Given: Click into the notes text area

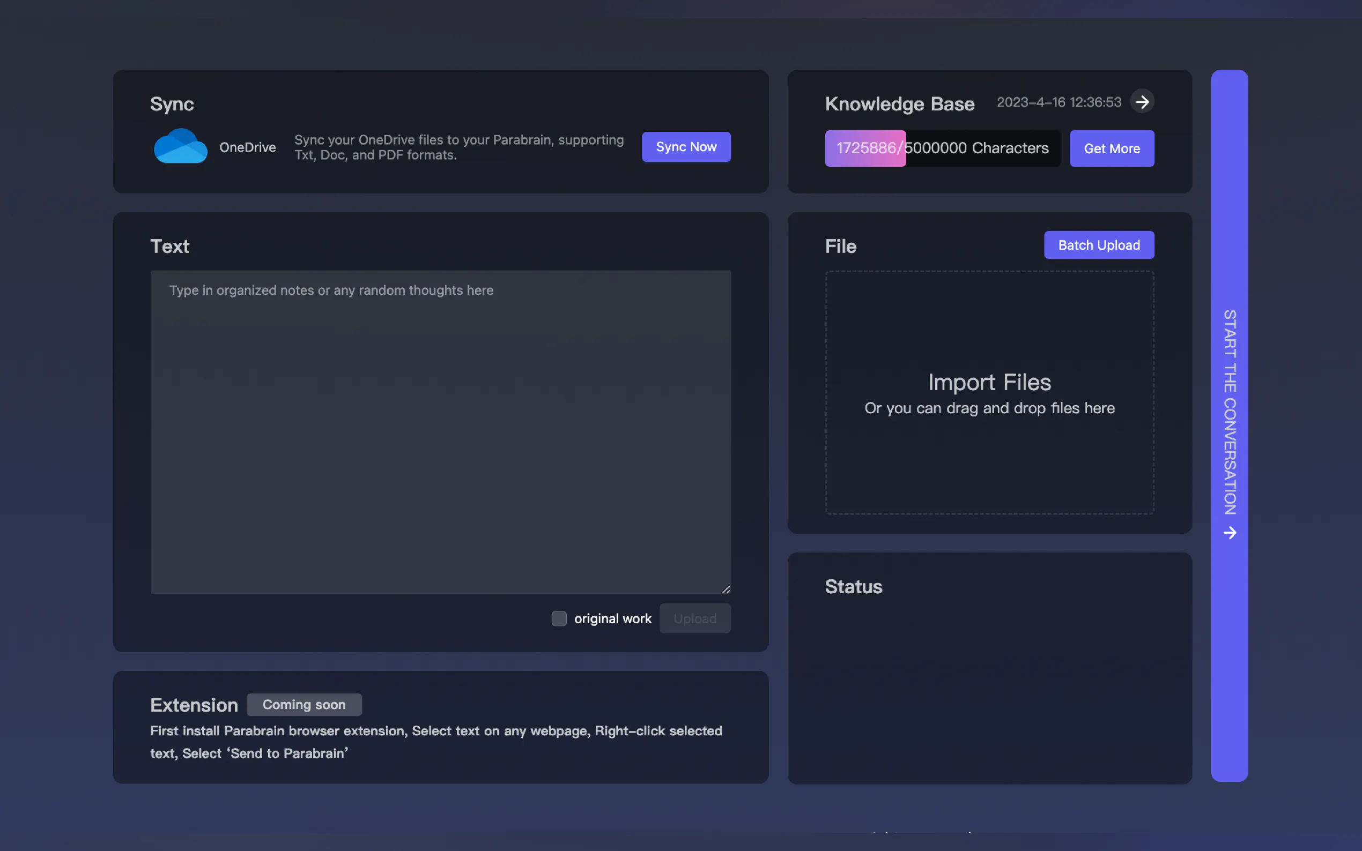Looking at the screenshot, I should click(440, 432).
